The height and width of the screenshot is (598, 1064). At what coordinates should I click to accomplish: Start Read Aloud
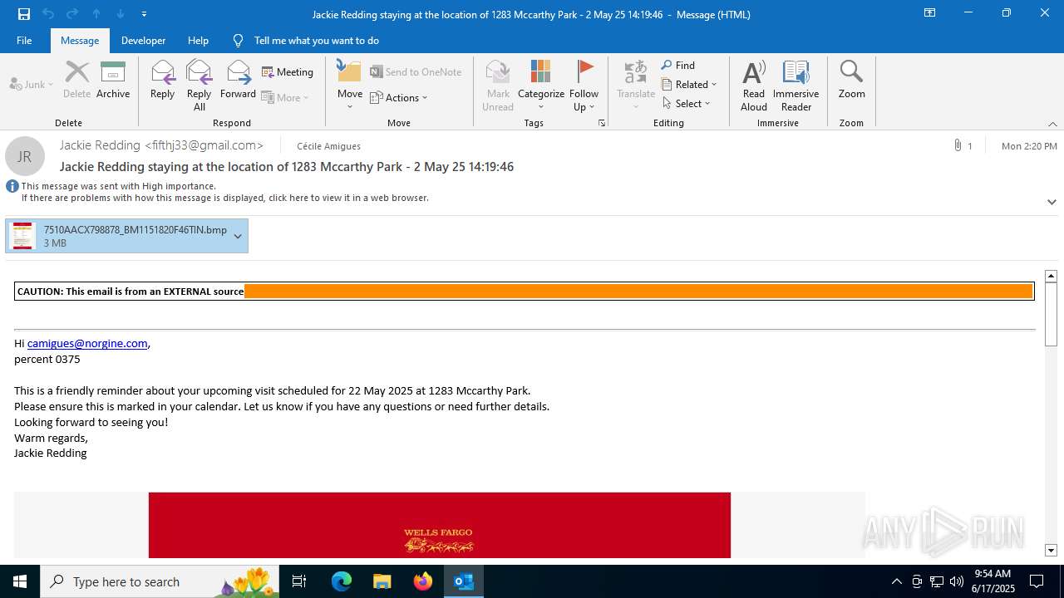[x=754, y=85]
